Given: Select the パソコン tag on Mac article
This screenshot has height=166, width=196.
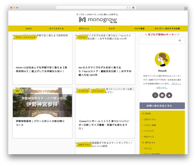Looking at the screenshot, I should pyautogui.click(x=82, y=37).
